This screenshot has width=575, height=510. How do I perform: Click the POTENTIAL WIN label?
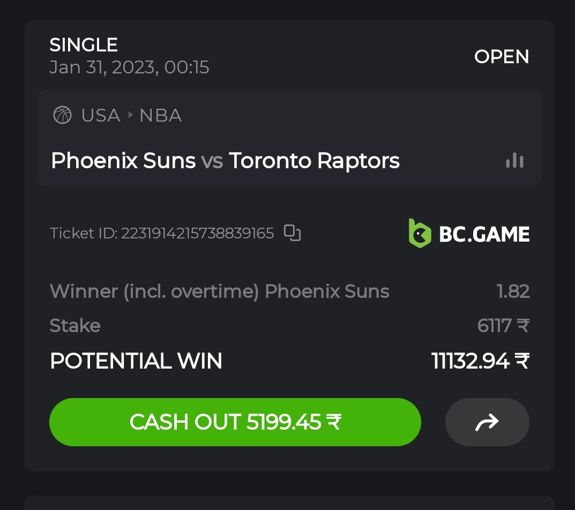136,361
